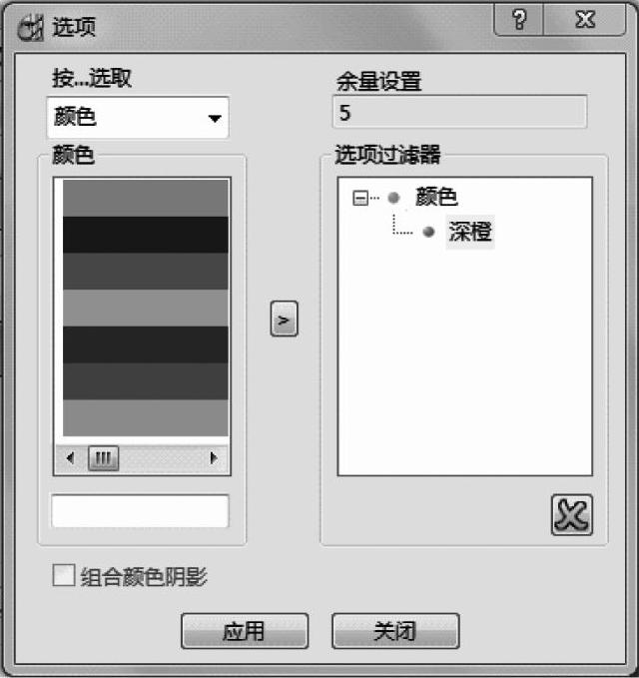Select the 颜色 root tree item
639x678 pixels.
pyautogui.click(x=436, y=197)
